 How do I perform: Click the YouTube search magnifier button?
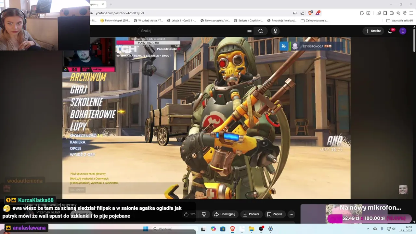pyautogui.click(x=261, y=31)
